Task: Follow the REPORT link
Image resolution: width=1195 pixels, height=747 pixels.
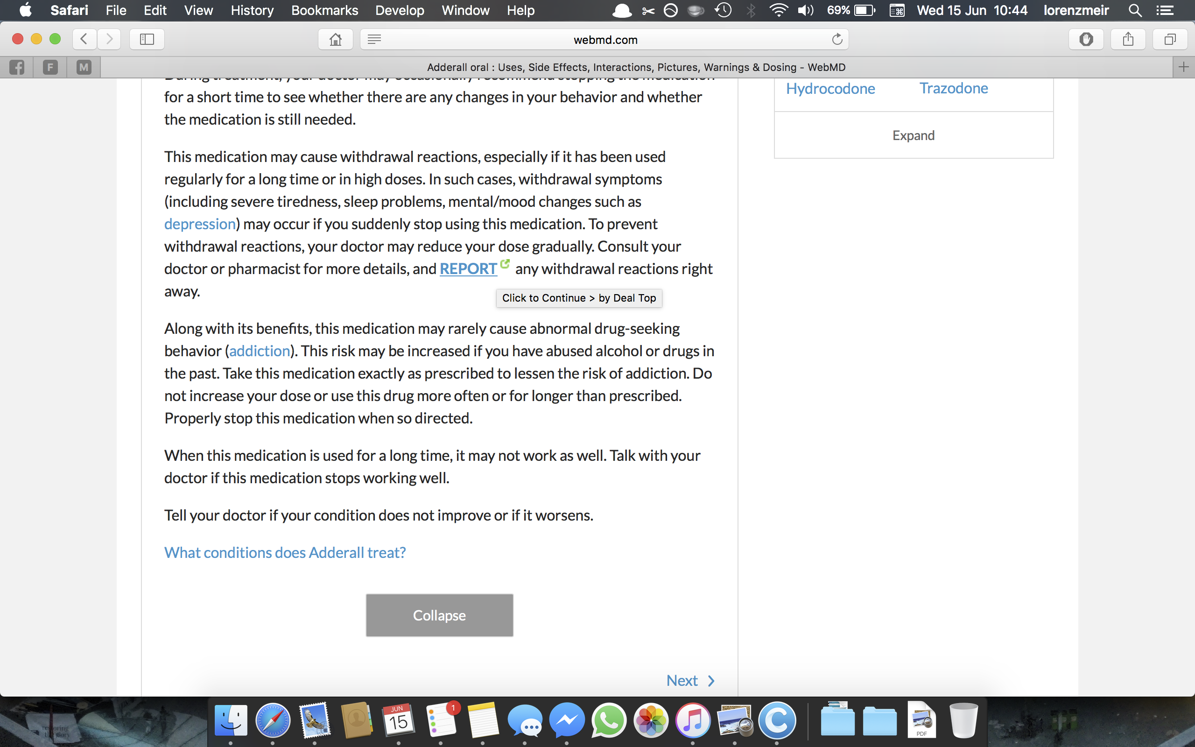Action: (468, 269)
